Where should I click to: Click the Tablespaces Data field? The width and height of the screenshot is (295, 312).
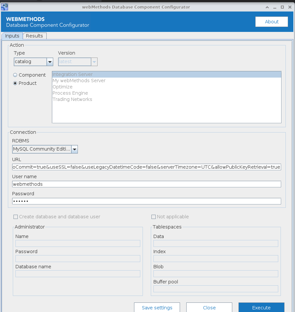(216, 244)
